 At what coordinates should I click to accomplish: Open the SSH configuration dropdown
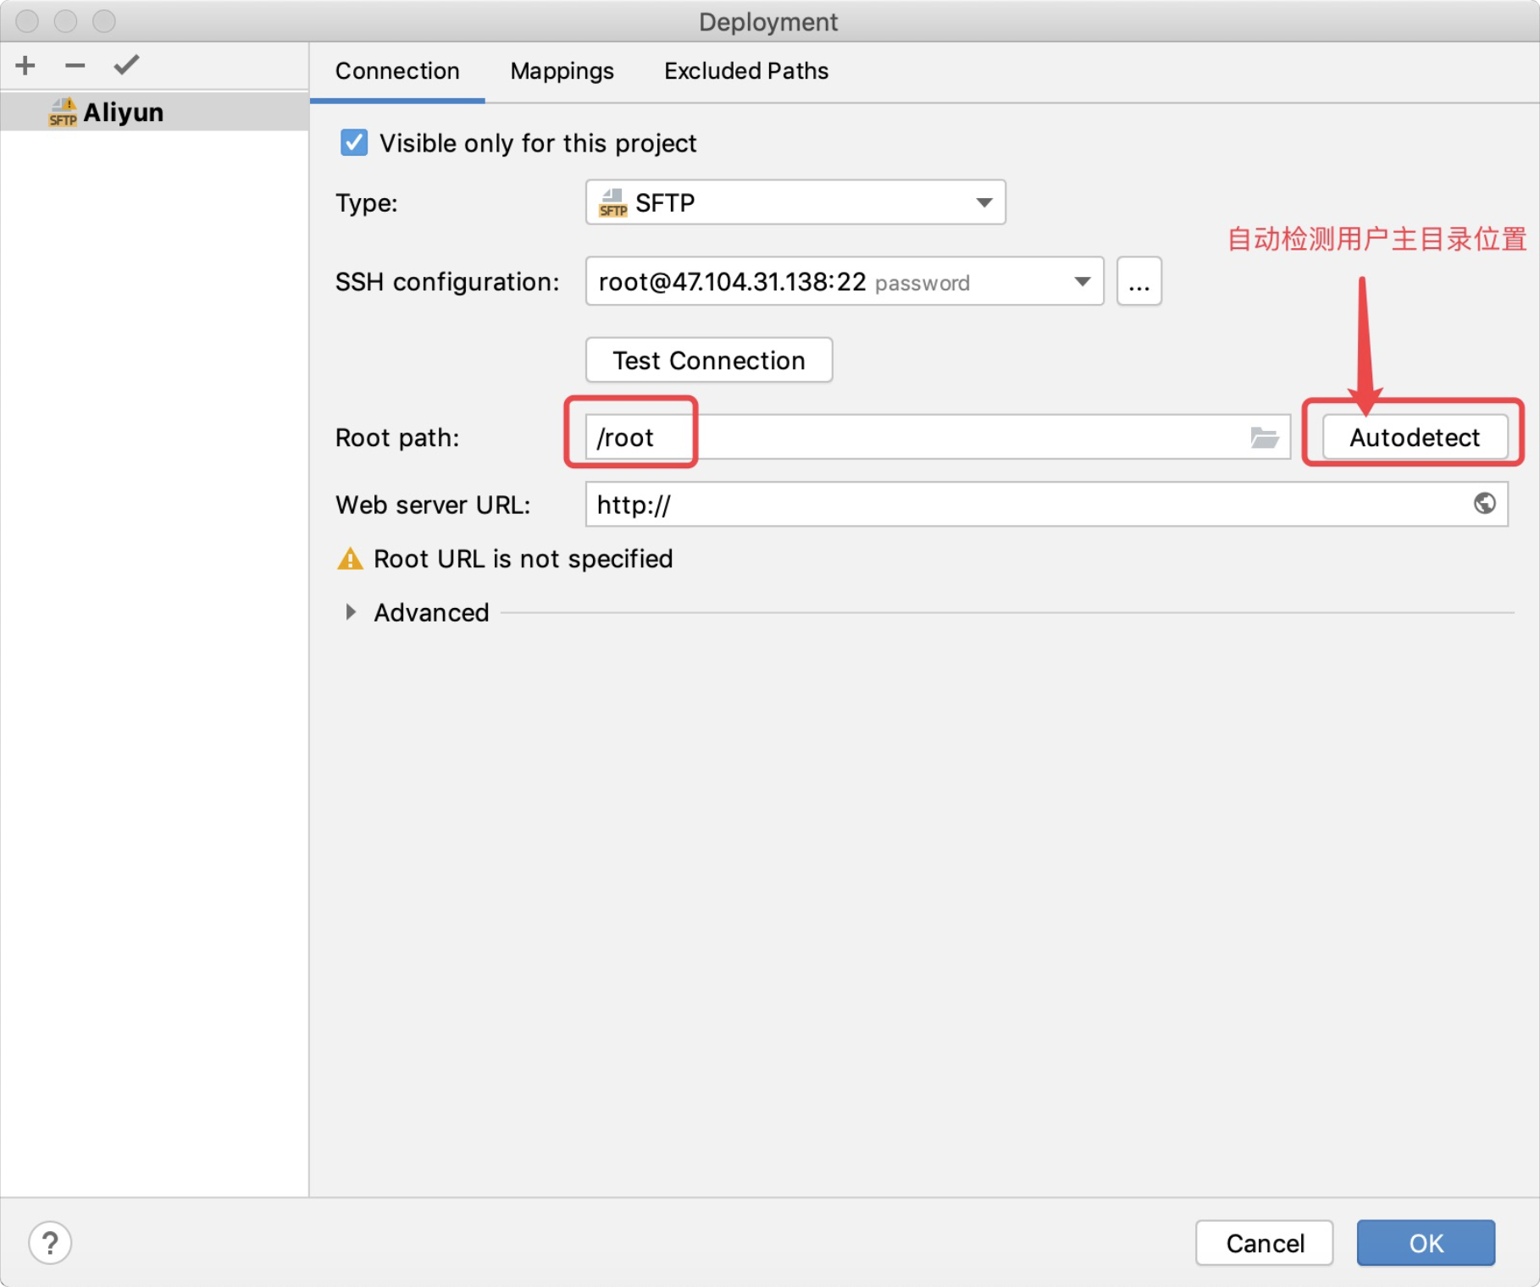click(x=845, y=281)
